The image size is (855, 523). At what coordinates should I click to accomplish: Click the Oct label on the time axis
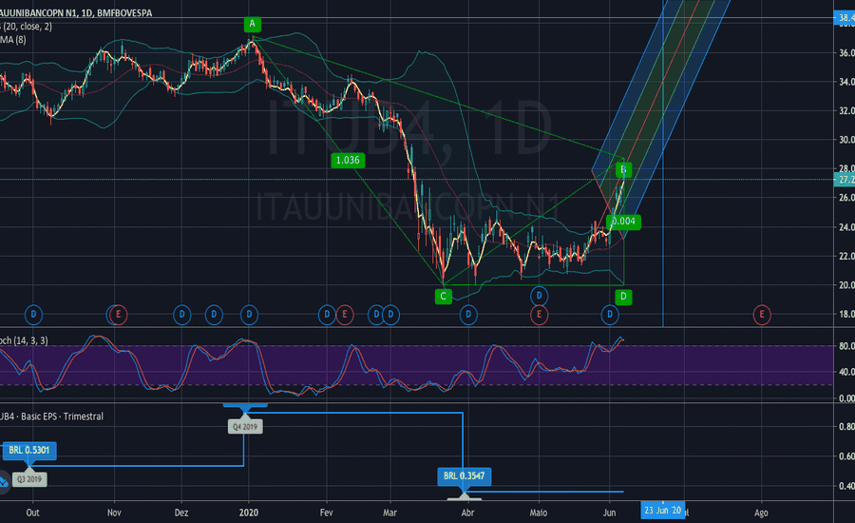(32, 513)
